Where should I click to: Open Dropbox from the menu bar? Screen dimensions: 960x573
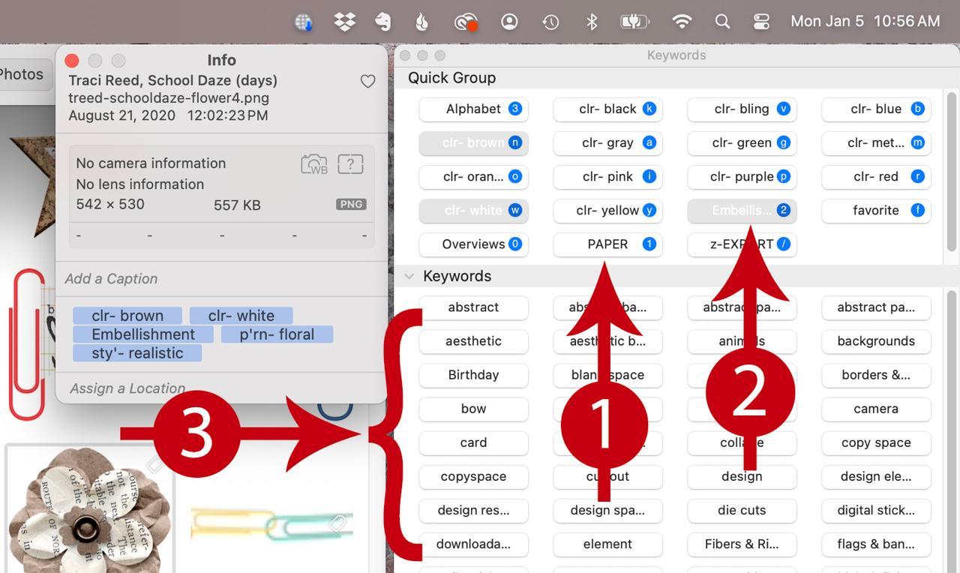point(344,22)
